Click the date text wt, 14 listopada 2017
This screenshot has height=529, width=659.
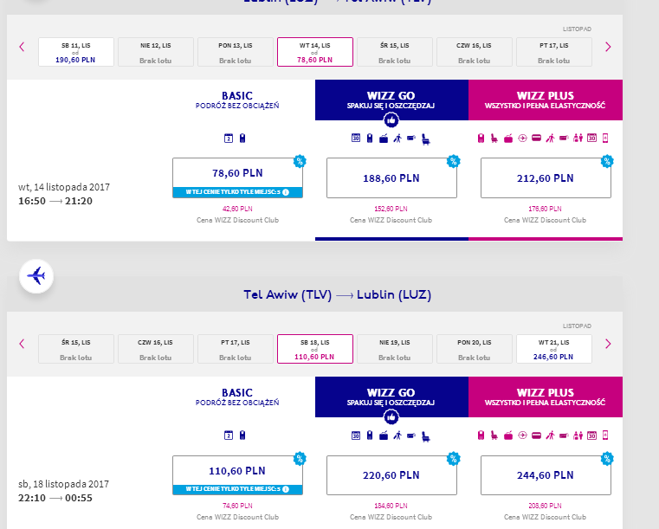(64, 187)
